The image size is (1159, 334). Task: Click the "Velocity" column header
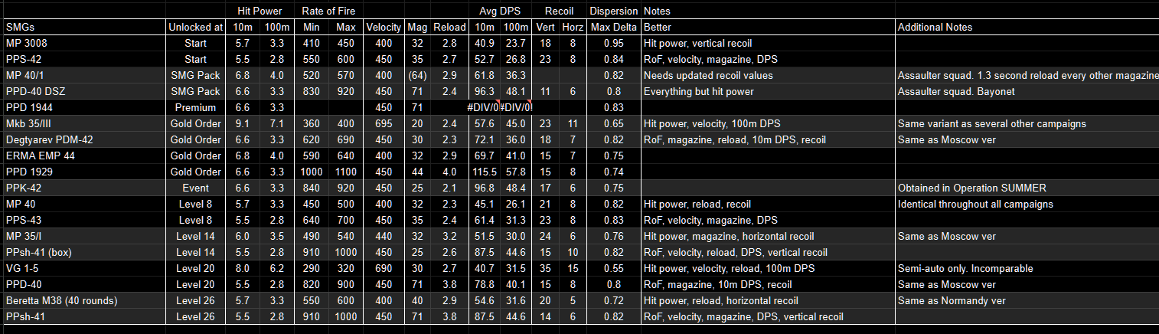click(384, 28)
